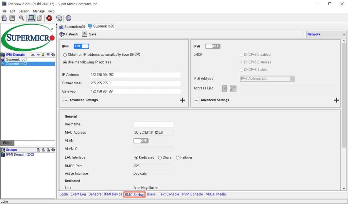The height and width of the screenshot is (204, 348).
Task: Select Use the following IP address
Action: [x=65, y=62]
